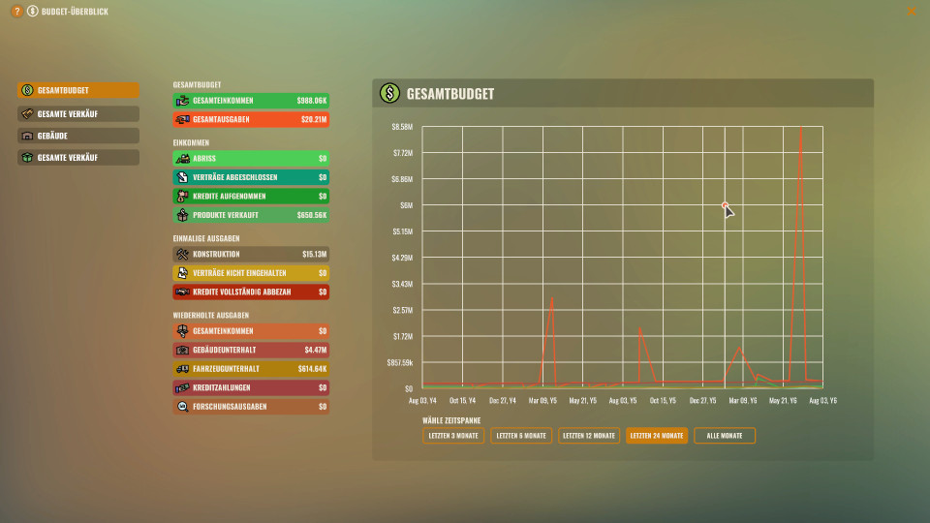Viewport: 930px width, 523px height.
Task: Click the question mark help icon
Action: tap(17, 12)
